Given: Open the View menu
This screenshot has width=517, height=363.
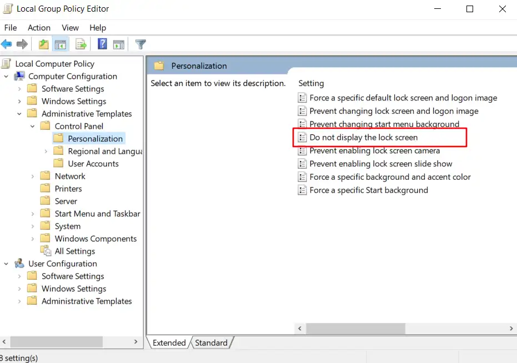Looking at the screenshot, I should (70, 27).
